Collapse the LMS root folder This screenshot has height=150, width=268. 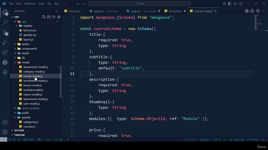pos(12,17)
